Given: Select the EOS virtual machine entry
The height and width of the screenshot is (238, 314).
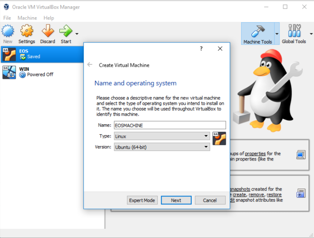Looking at the screenshot, I should point(42,54).
